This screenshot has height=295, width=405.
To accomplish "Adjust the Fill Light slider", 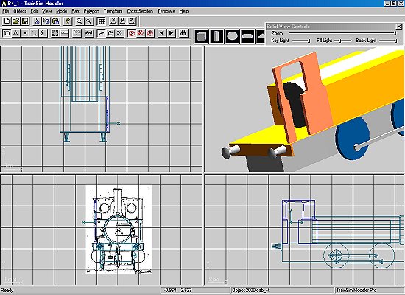I will [342, 41].
